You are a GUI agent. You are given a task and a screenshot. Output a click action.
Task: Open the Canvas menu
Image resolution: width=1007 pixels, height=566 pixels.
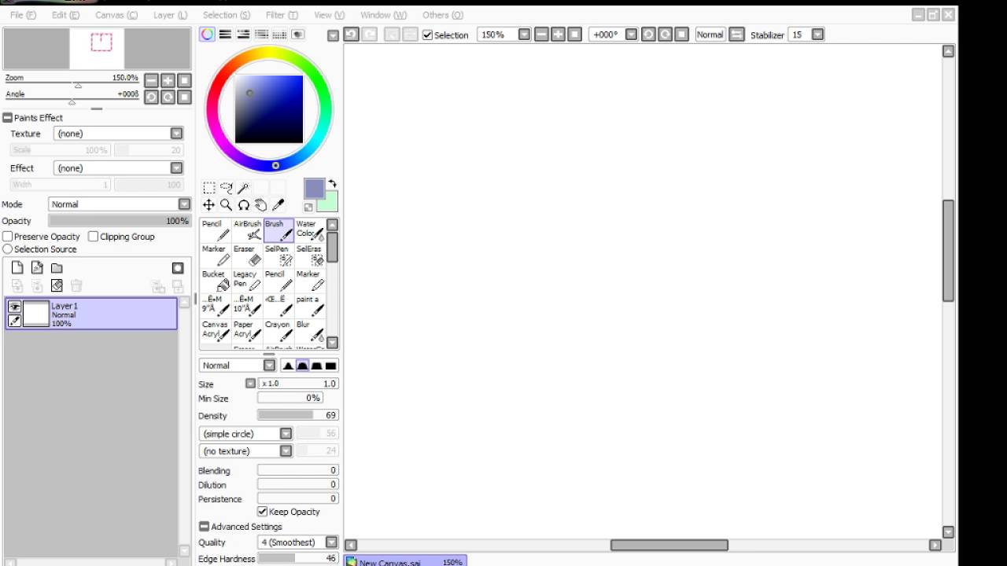tap(116, 15)
